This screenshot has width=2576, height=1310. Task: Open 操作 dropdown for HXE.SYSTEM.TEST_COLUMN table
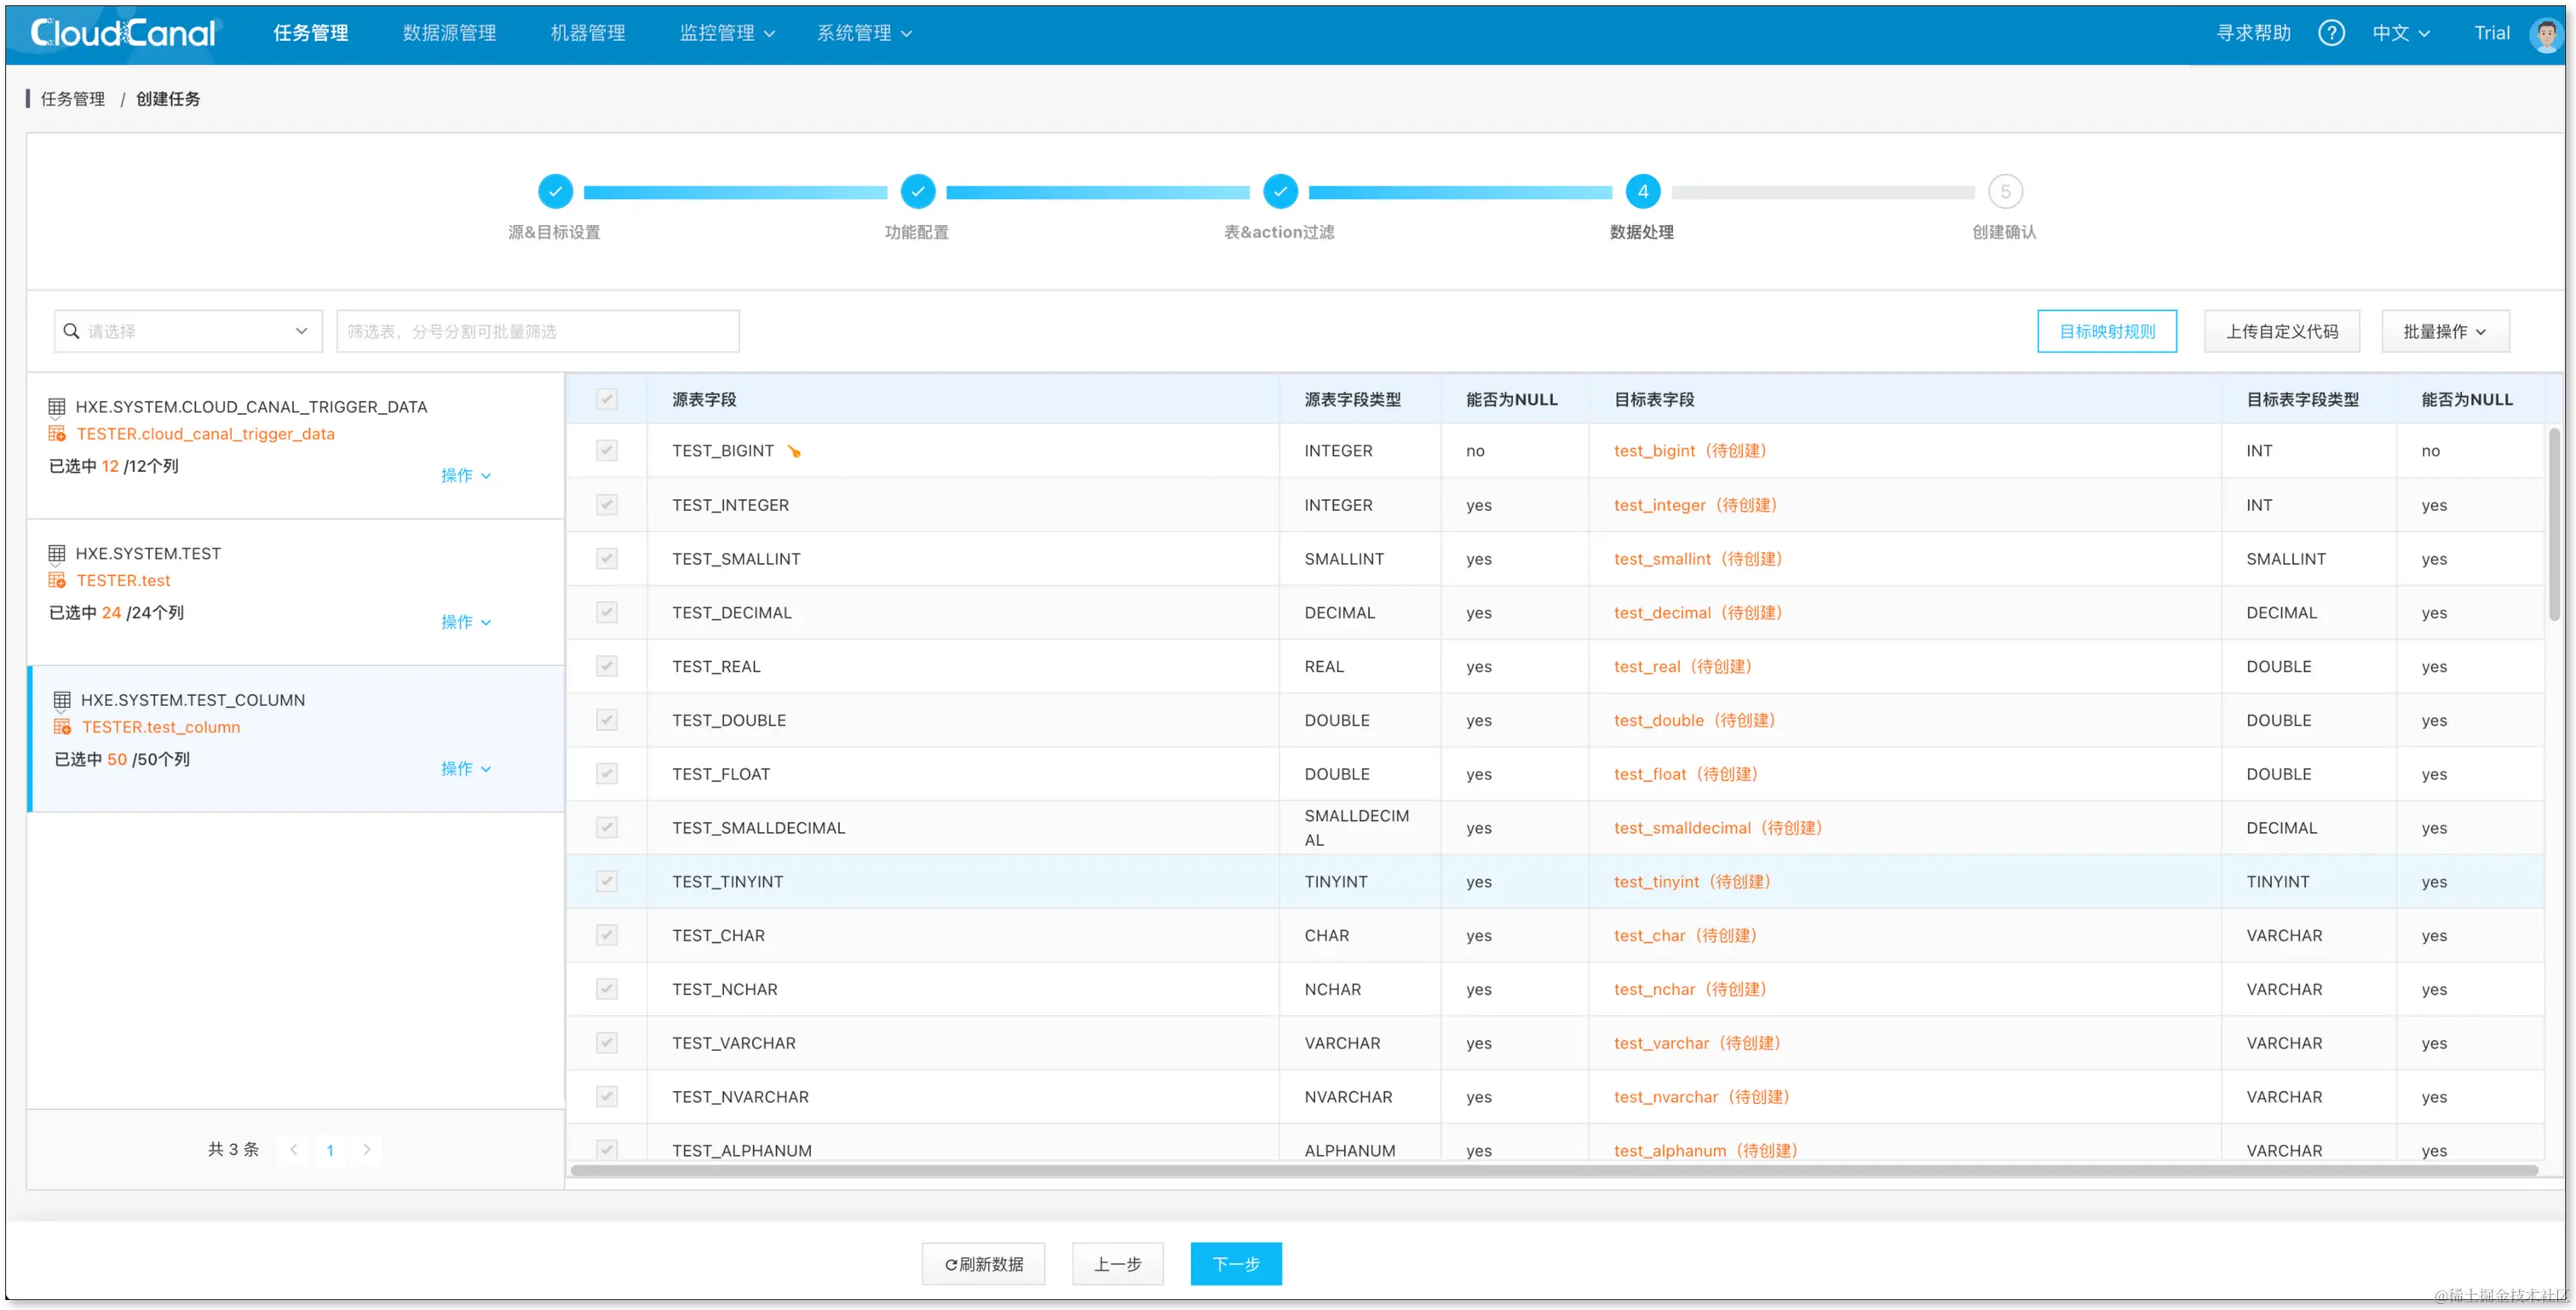tap(466, 769)
